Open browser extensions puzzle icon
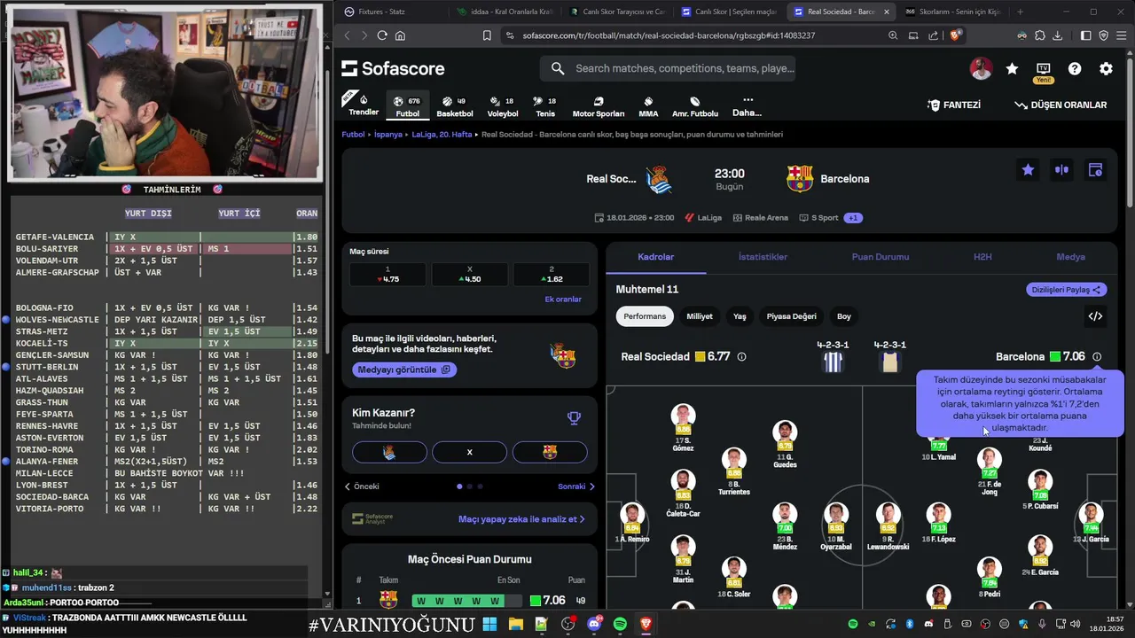 (1040, 35)
